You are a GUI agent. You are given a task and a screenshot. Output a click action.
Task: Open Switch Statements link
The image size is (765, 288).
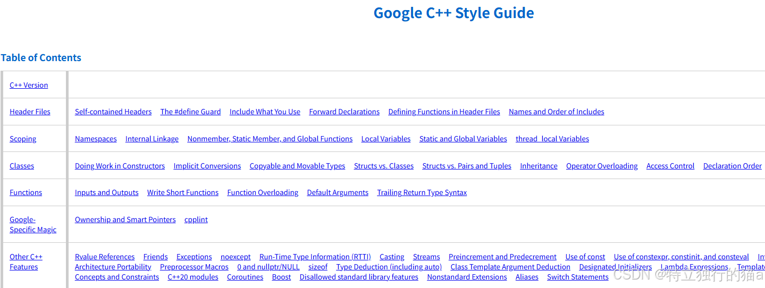(x=578, y=277)
